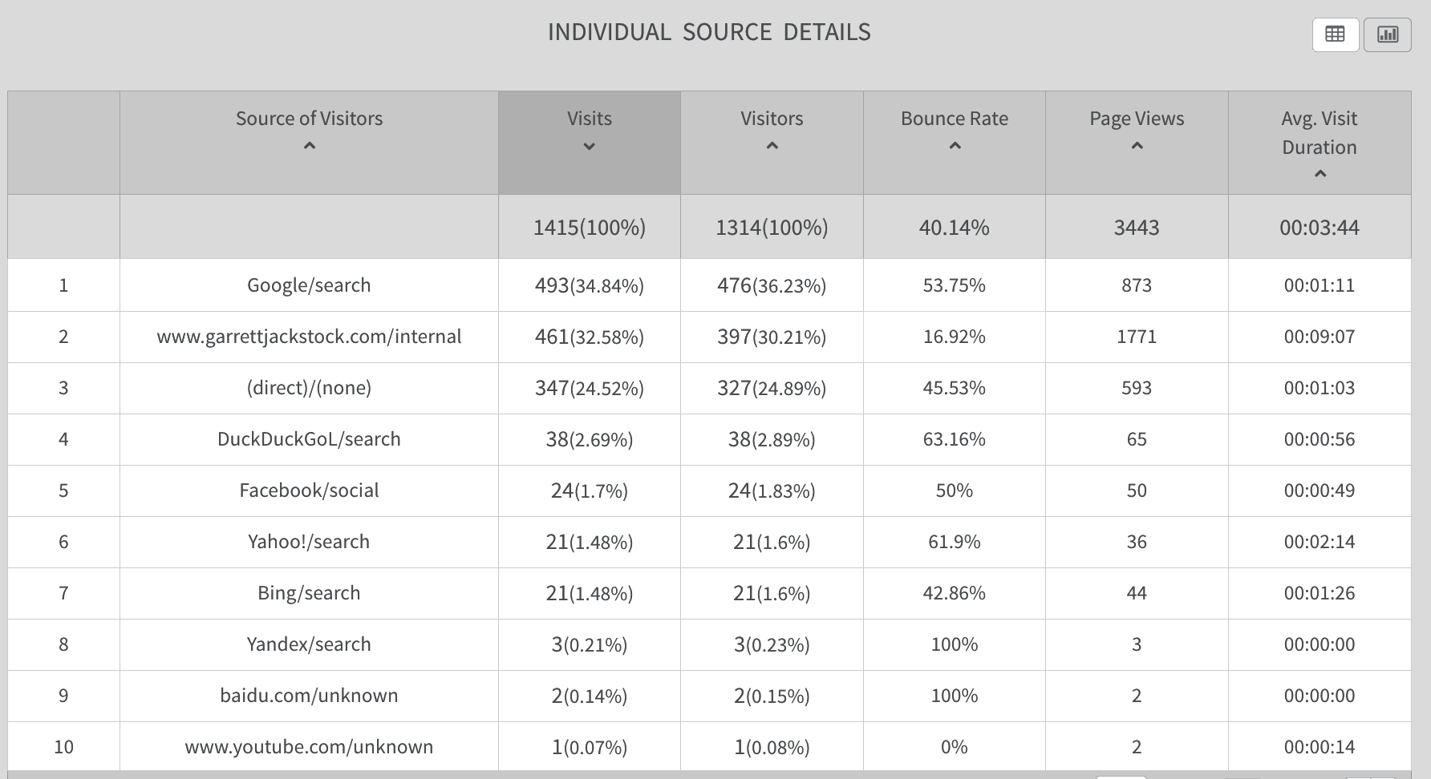Click the Visits column header
The height and width of the screenshot is (779, 1431).
tap(590, 119)
